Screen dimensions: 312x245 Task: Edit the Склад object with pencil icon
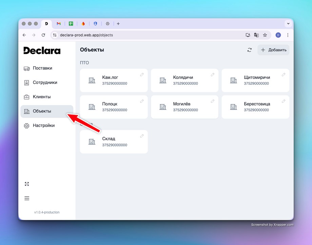click(x=142, y=136)
